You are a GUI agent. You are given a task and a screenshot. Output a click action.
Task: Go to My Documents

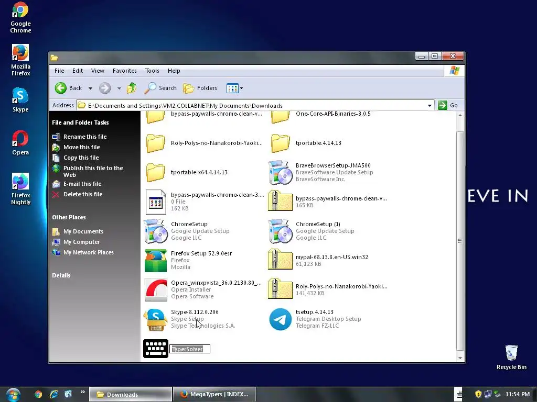pos(83,231)
